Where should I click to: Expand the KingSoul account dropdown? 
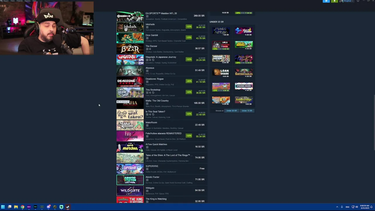tap(347, 1)
